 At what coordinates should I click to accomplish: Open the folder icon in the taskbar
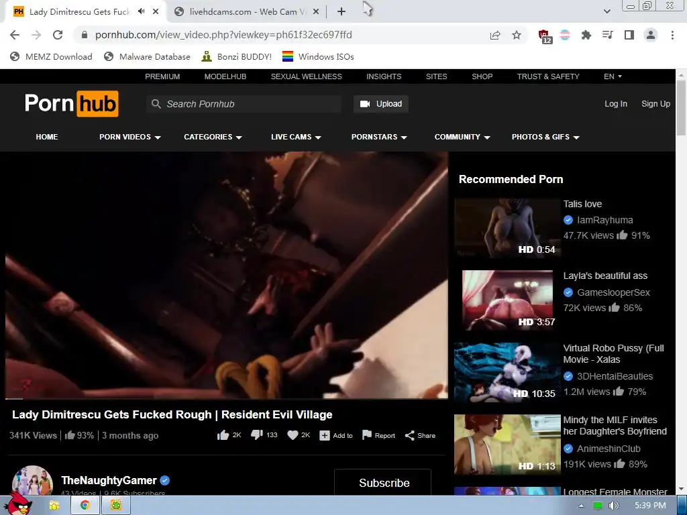point(54,506)
